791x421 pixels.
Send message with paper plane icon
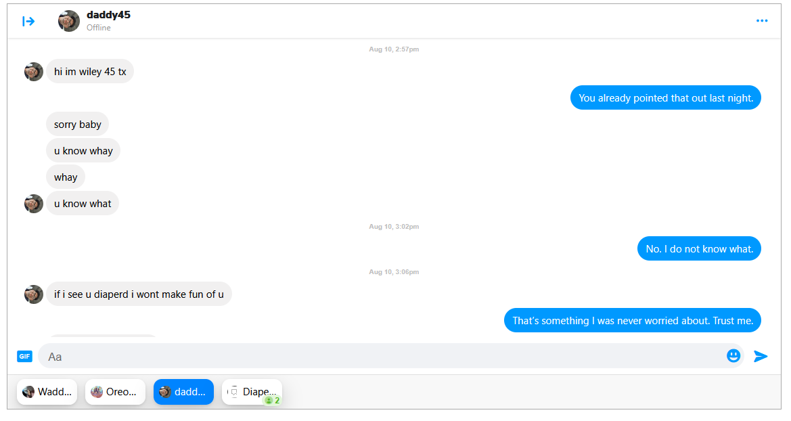(761, 357)
